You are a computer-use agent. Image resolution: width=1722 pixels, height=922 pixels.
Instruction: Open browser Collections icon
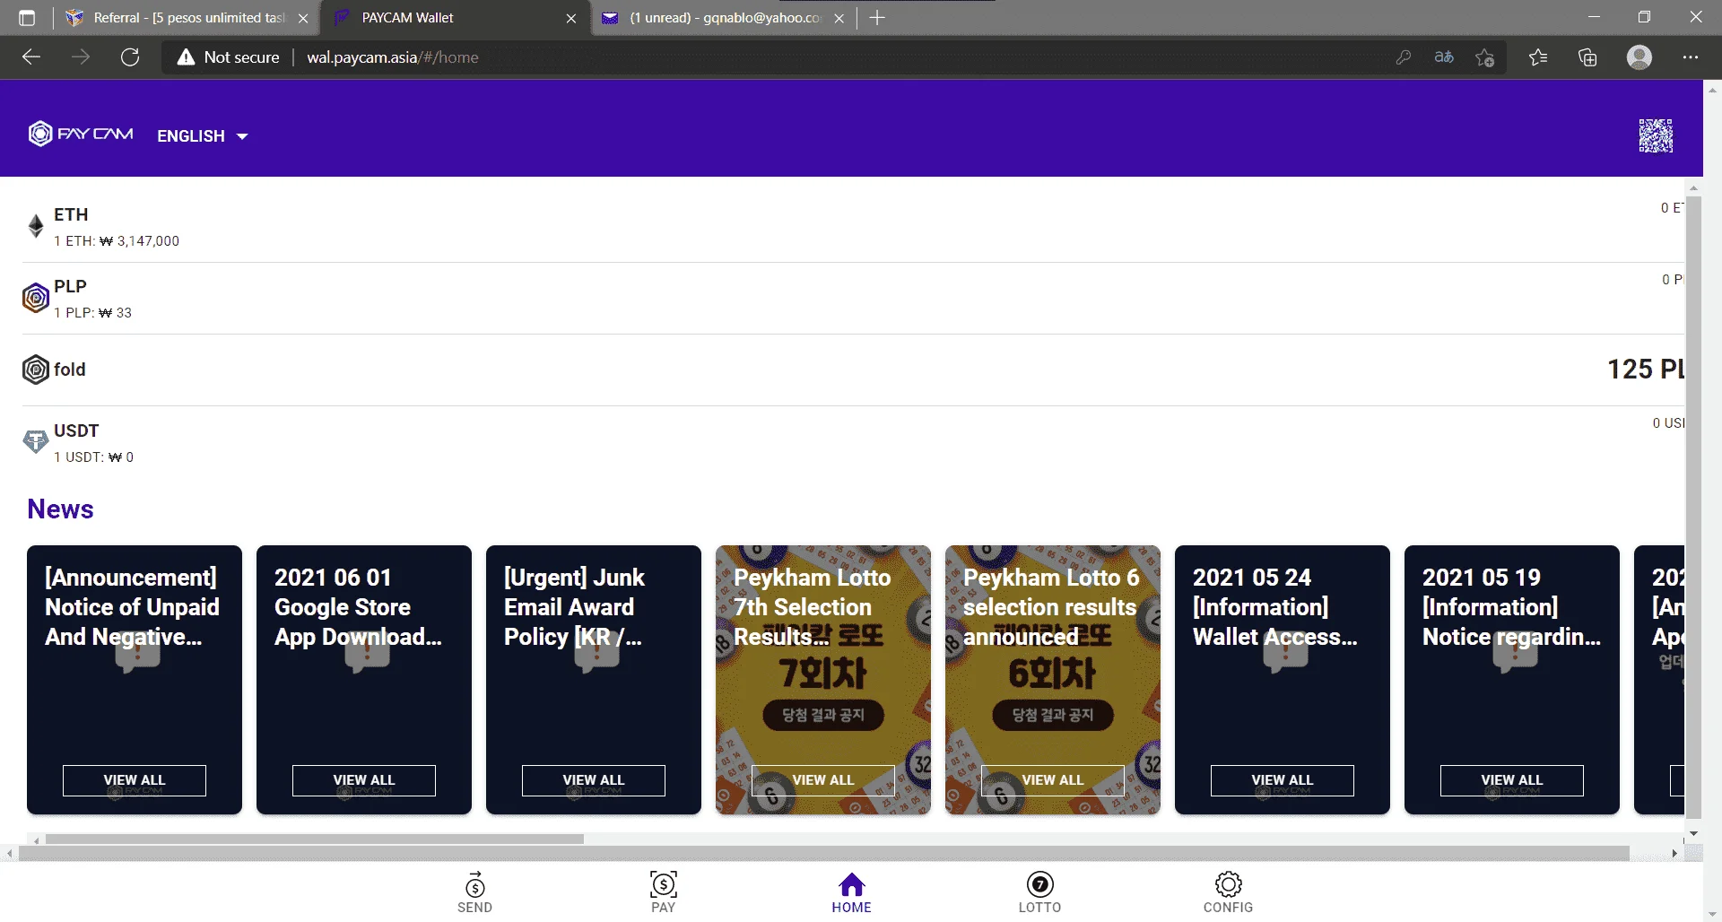1587,57
